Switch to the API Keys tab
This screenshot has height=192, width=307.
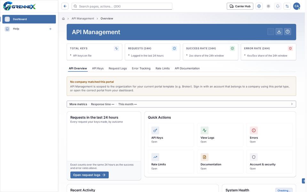tap(98, 68)
